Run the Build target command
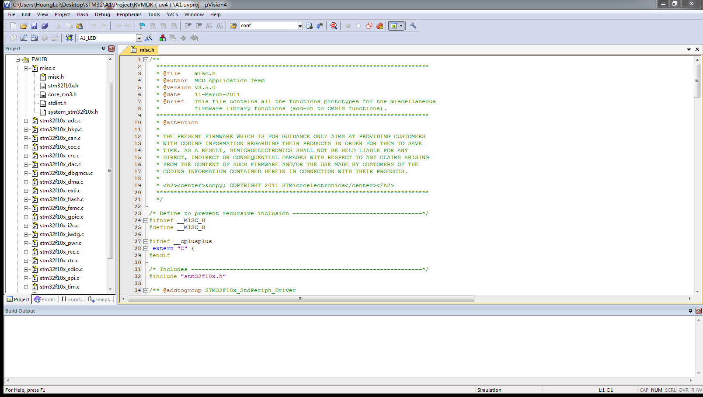 (x=23, y=38)
